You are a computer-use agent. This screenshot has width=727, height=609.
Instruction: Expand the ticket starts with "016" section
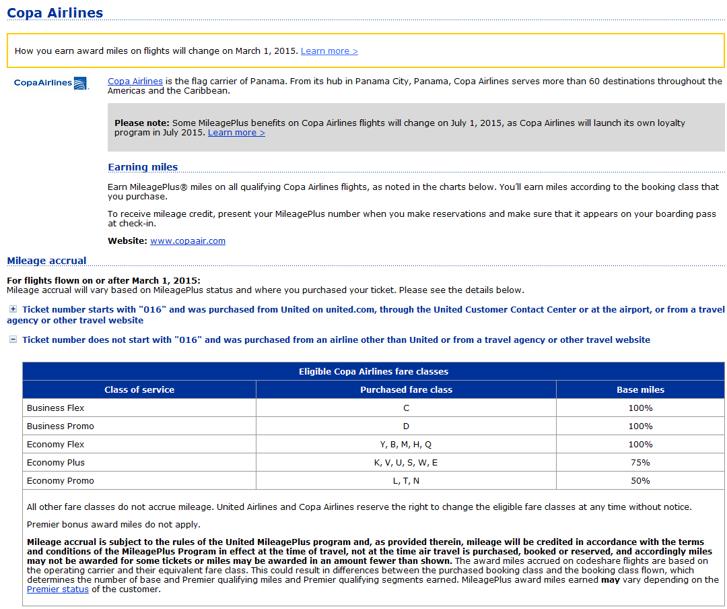[x=13, y=309]
